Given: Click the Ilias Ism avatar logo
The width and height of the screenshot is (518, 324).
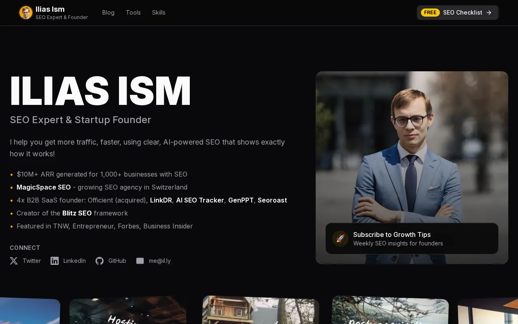Looking at the screenshot, I should 26,13.
